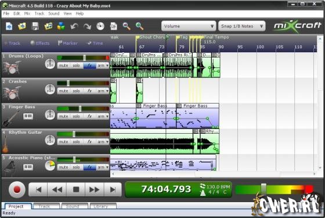Open the Snap 1/8 Notes dropdown
Screen dimensions: 325x218
click(x=242, y=26)
